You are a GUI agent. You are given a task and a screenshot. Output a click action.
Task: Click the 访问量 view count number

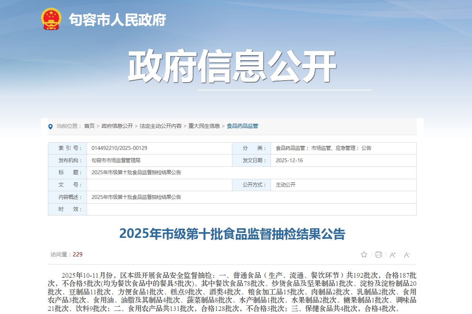click(x=78, y=255)
